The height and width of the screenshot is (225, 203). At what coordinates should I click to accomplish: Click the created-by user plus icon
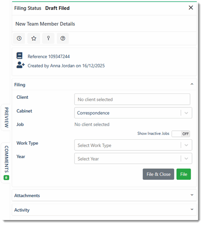[20, 65]
